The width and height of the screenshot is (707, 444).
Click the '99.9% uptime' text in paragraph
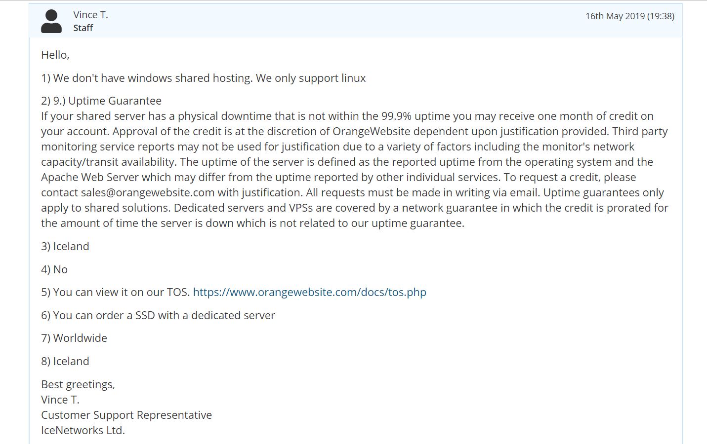coord(413,116)
